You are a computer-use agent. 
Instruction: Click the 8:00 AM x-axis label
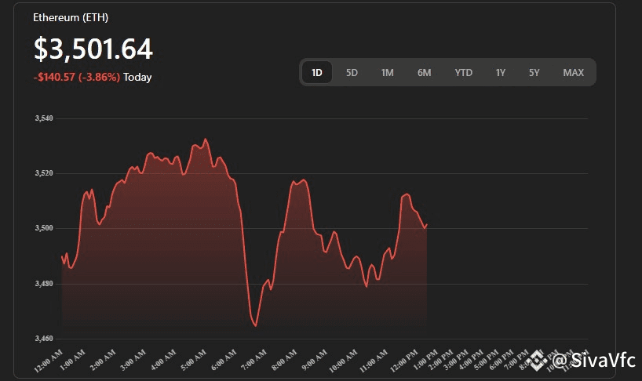[284, 360]
